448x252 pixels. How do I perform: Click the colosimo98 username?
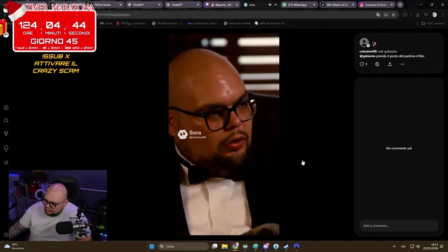click(368, 51)
